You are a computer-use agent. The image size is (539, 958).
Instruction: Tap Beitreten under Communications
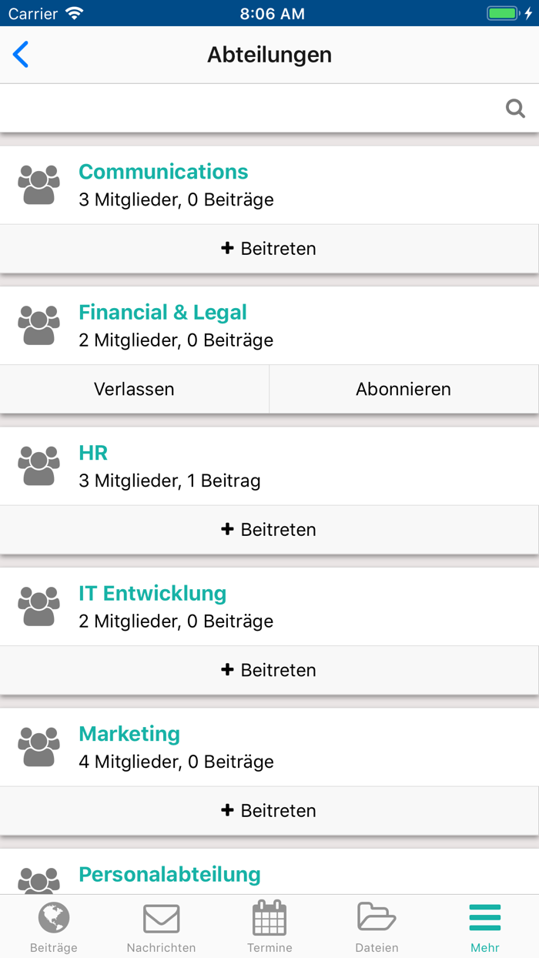point(269,248)
